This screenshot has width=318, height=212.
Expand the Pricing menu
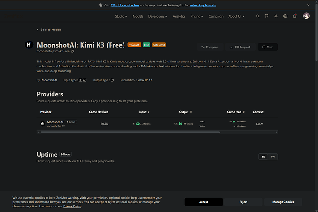point(197,16)
